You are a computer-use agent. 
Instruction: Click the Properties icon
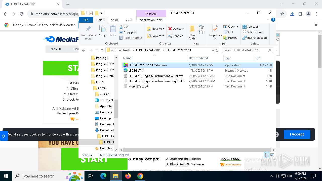pyautogui.click(x=215, y=29)
